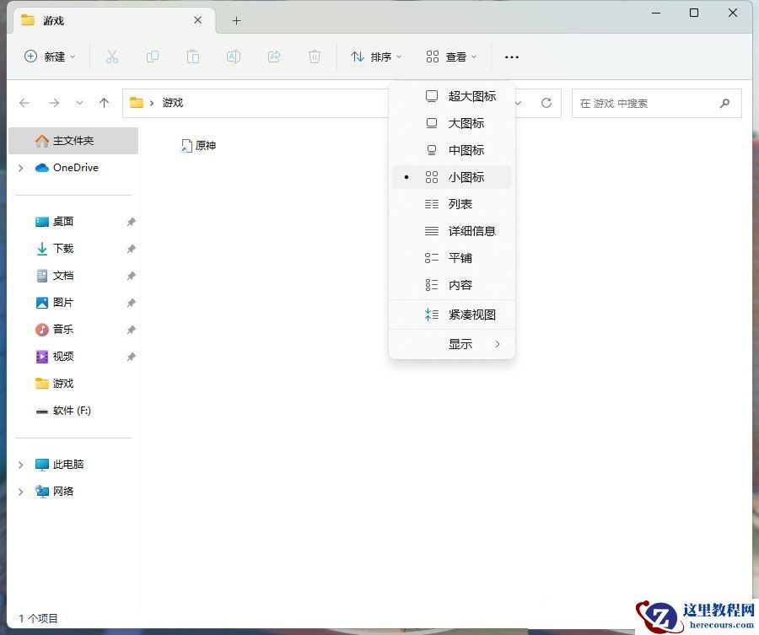Click the 排序 sort toolbar icon
This screenshot has height=635, width=759.
point(374,57)
